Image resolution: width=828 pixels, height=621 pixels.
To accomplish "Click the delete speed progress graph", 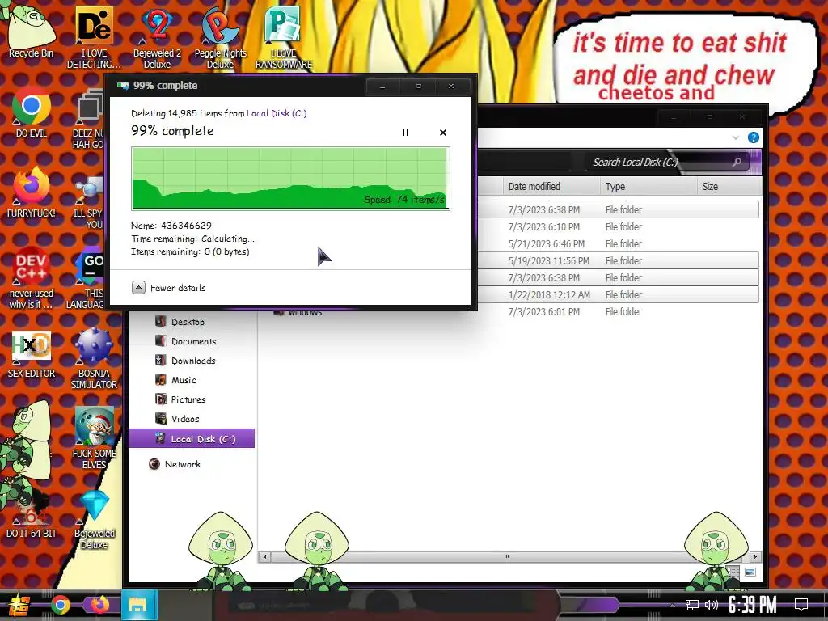I will coord(290,179).
